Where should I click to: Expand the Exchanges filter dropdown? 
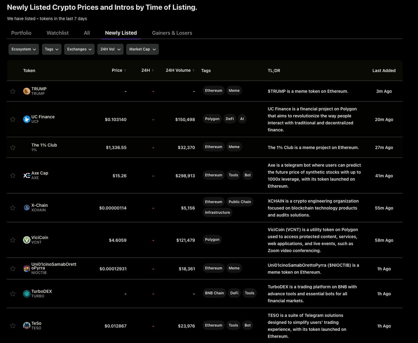pos(79,49)
